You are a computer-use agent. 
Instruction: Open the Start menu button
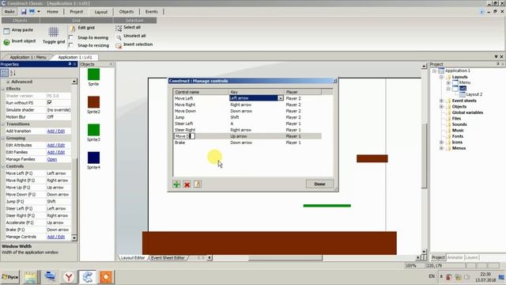tap(10, 277)
